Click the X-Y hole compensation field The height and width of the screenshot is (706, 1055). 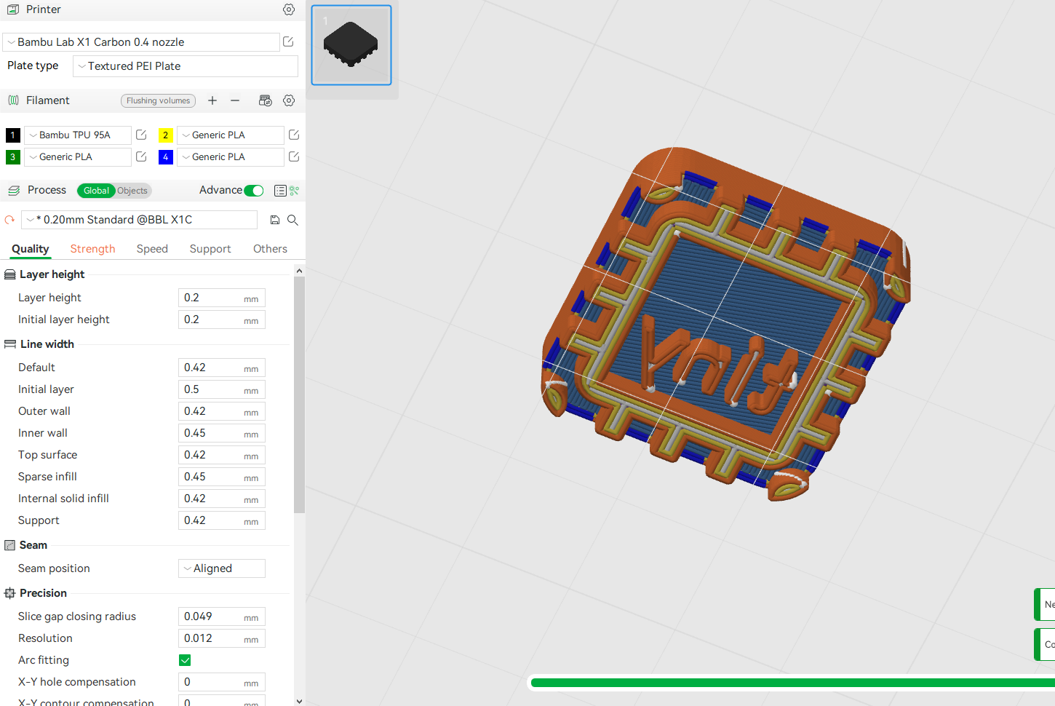222,682
